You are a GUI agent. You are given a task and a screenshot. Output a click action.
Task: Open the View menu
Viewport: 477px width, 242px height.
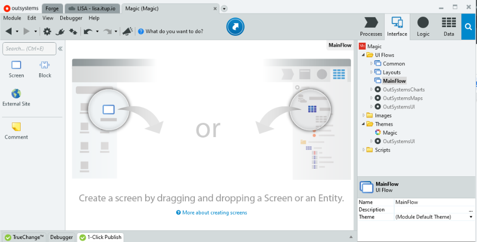click(x=48, y=18)
